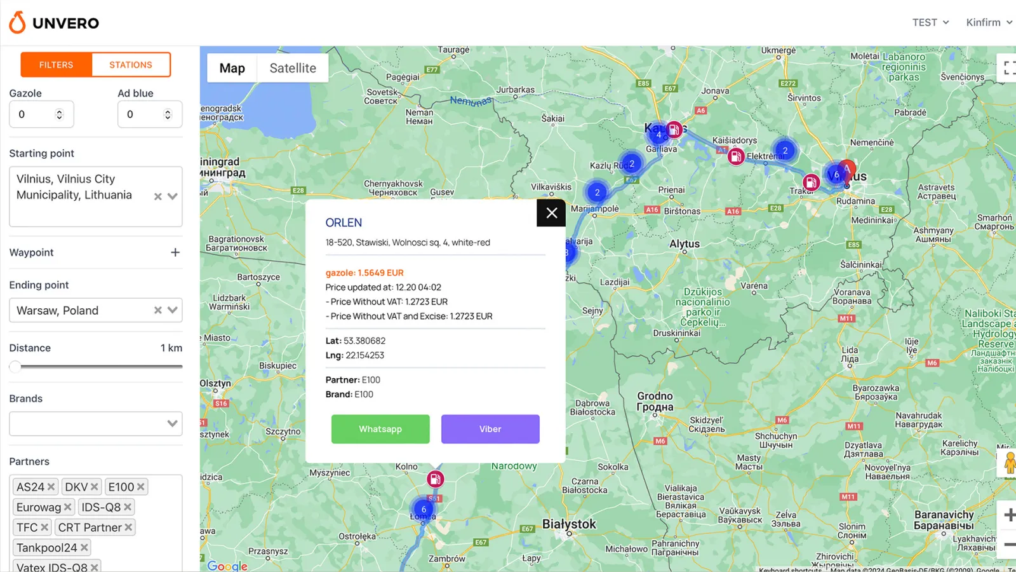Click the cluster marker 2 near Kazlų Rūda
This screenshot has height=572, width=1016.
[x=632, y=163]
